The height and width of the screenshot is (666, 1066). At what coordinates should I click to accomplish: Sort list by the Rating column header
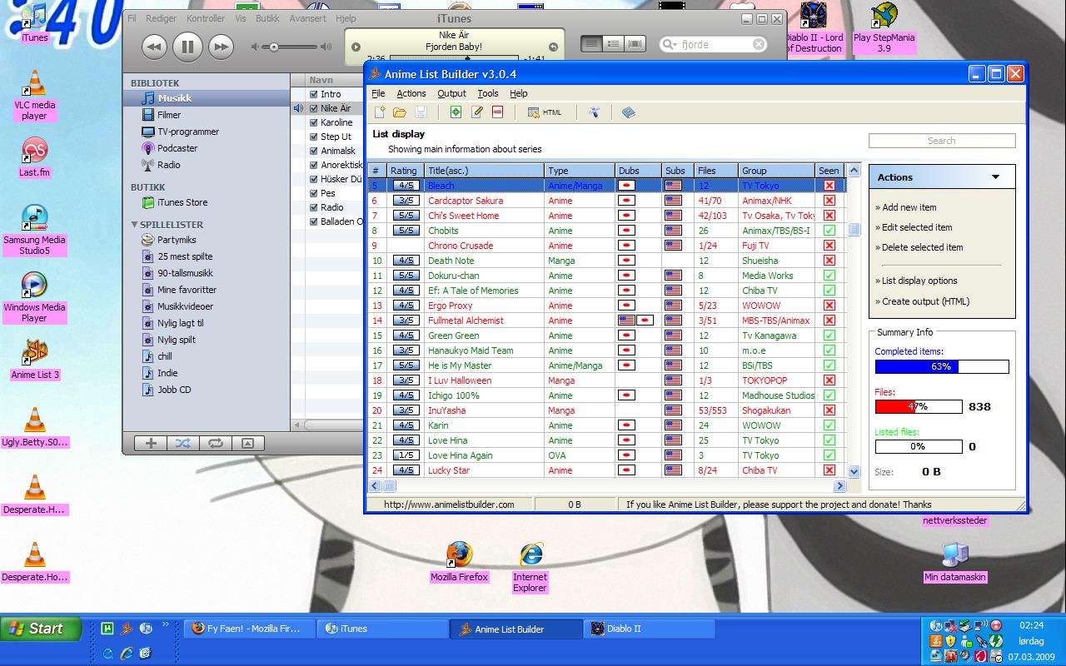(406, 171)
